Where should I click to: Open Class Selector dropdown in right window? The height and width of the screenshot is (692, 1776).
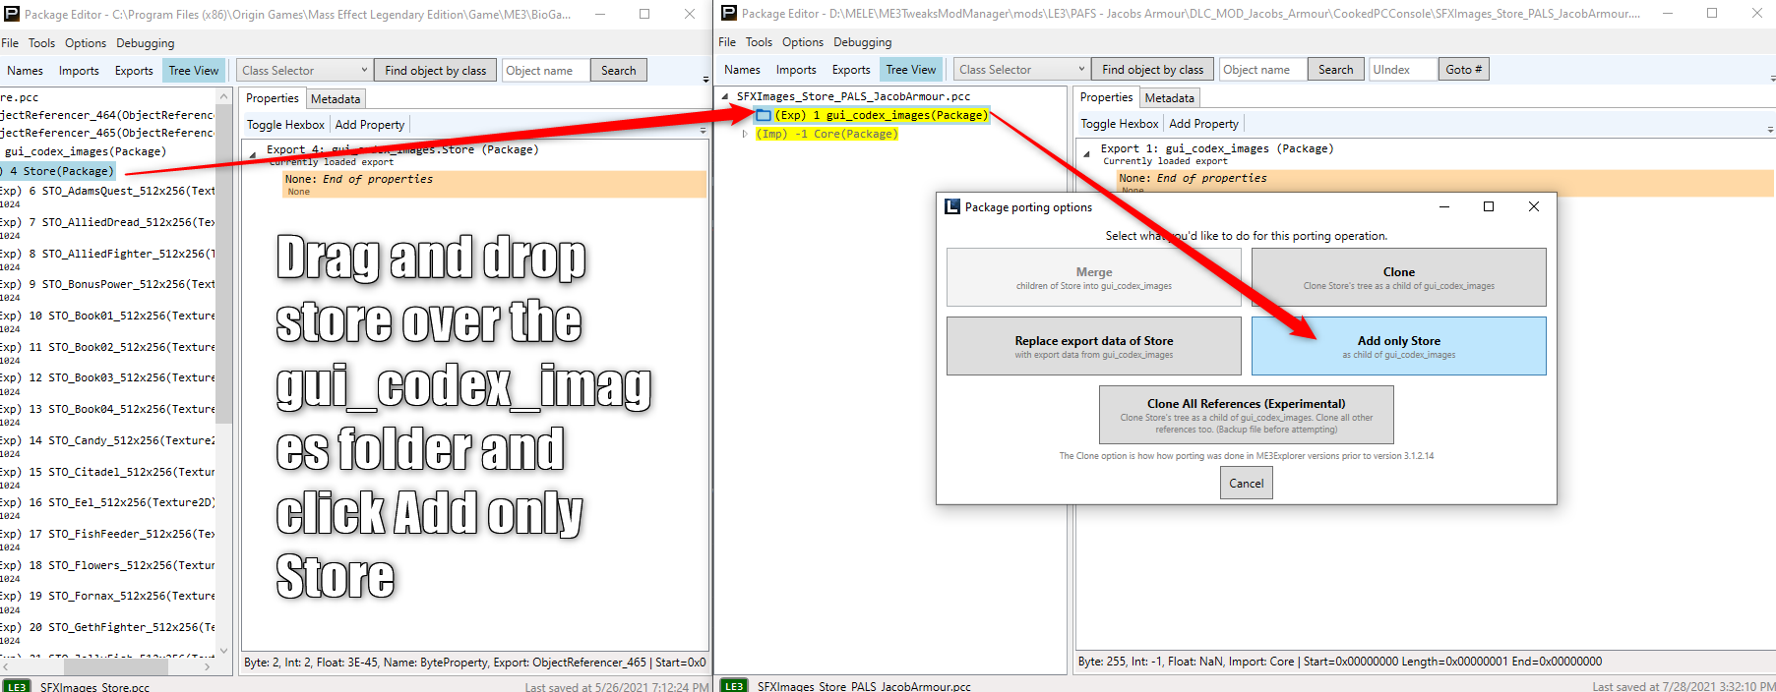click(1021, 70)
